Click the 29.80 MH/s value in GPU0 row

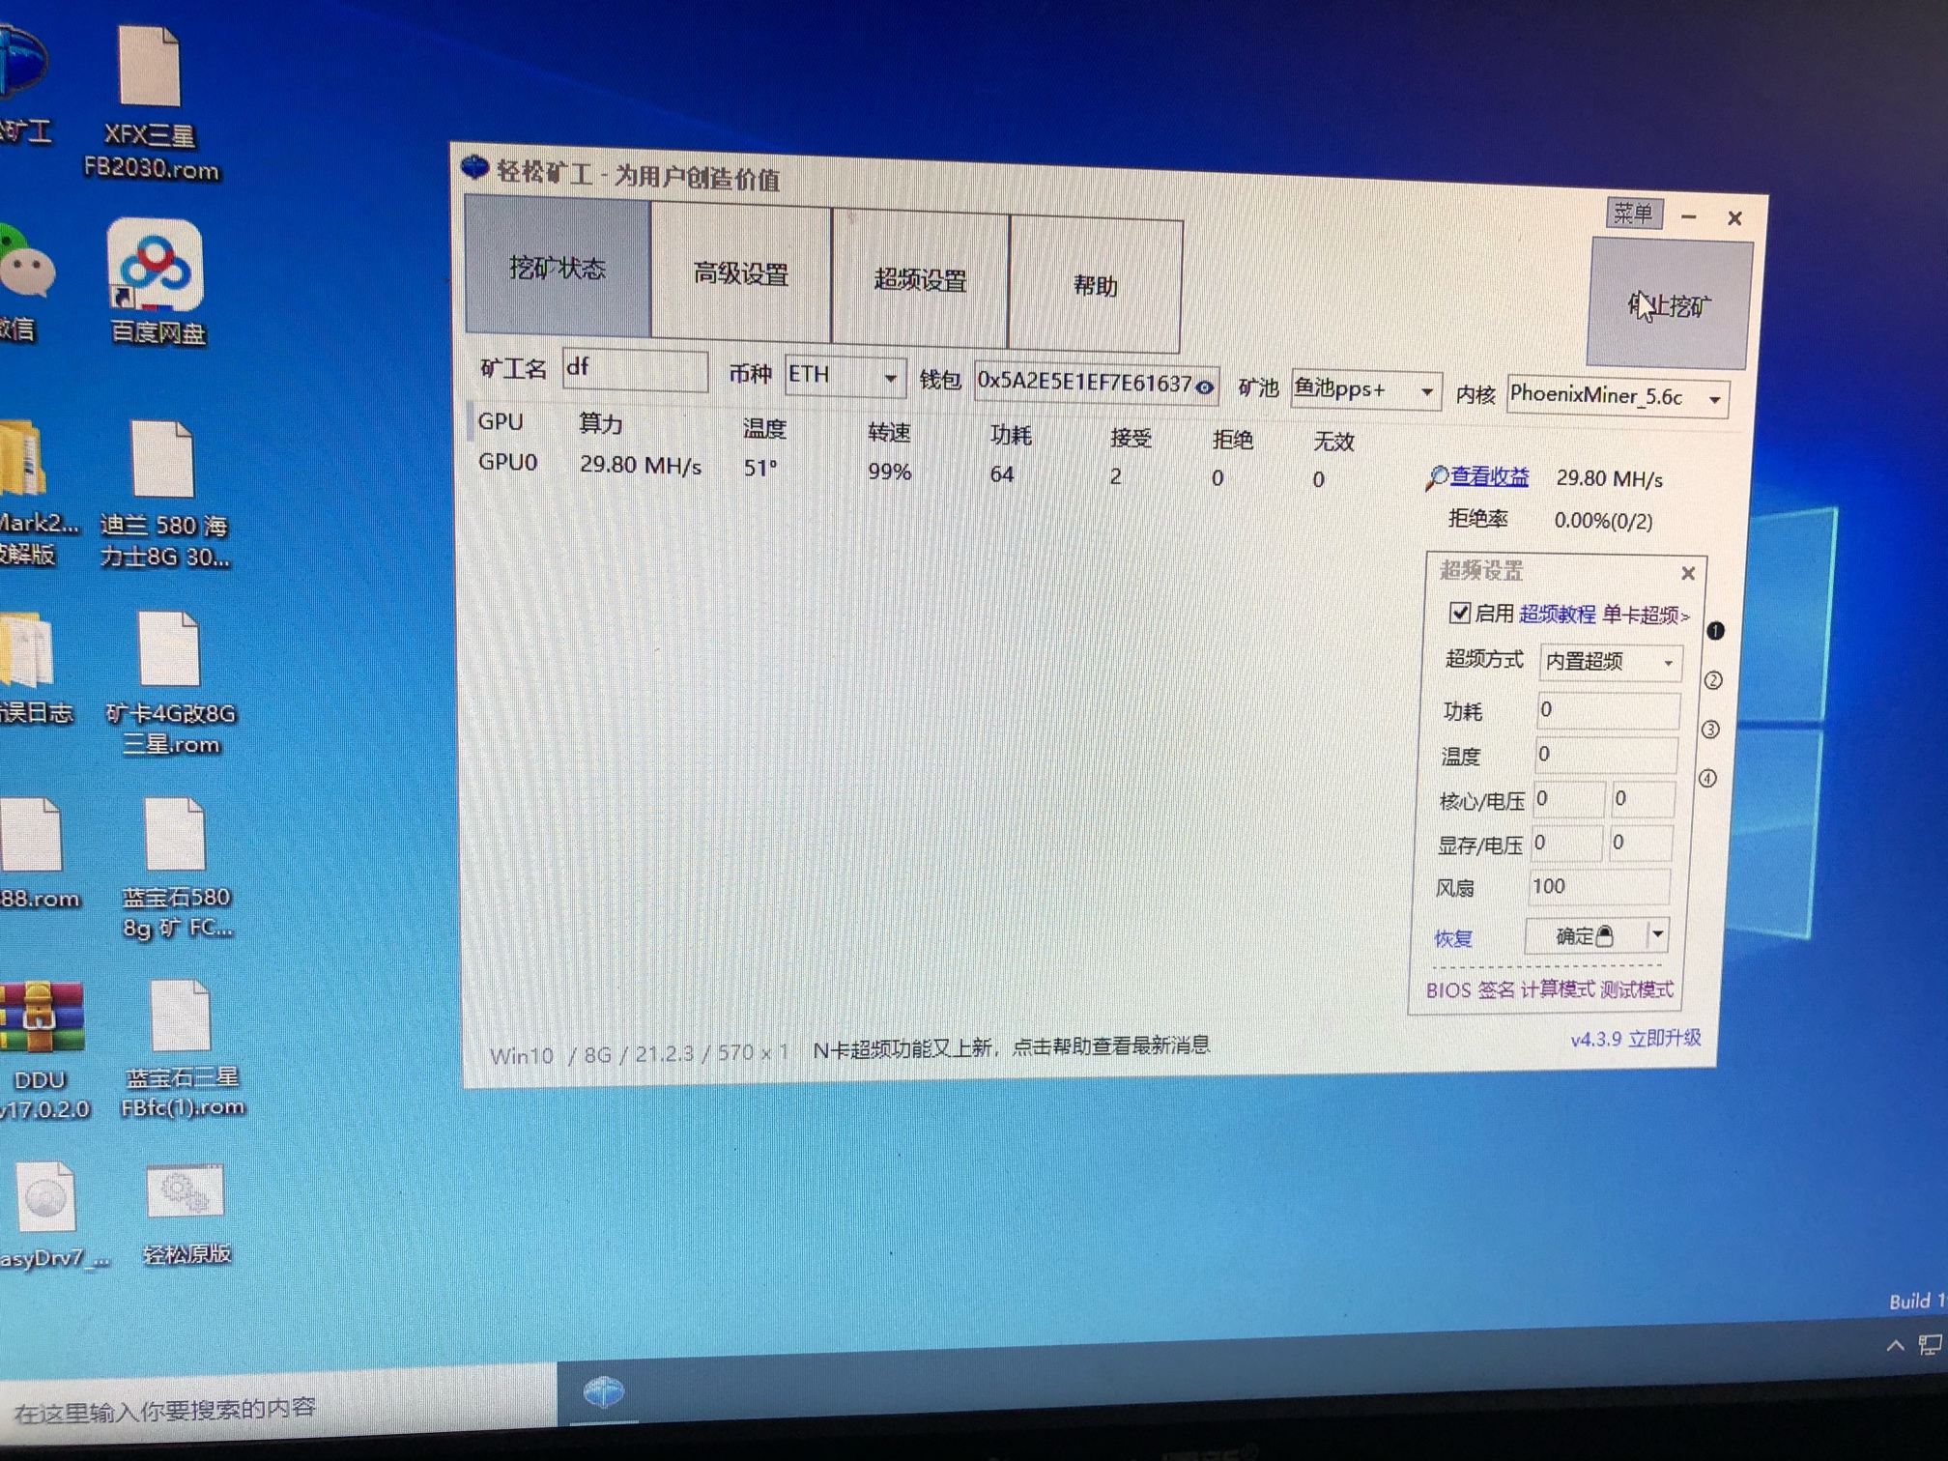(641, 465)
